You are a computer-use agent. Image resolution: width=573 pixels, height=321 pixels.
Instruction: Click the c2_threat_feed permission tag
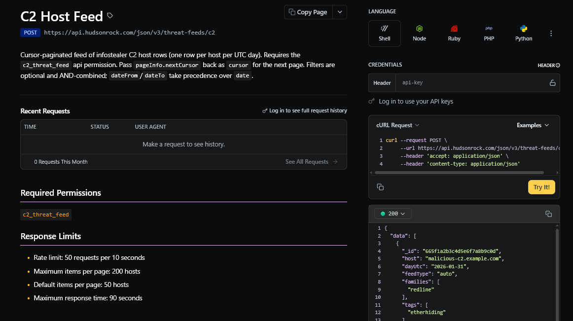click(x=46, y=214)
